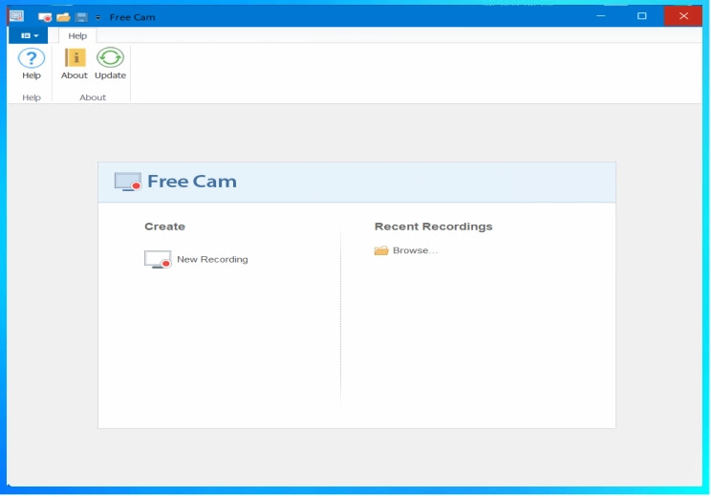Click the save disk icon in title bar
Image resolution: width=711 pixels, height=497 pixels.
(81, 17)
